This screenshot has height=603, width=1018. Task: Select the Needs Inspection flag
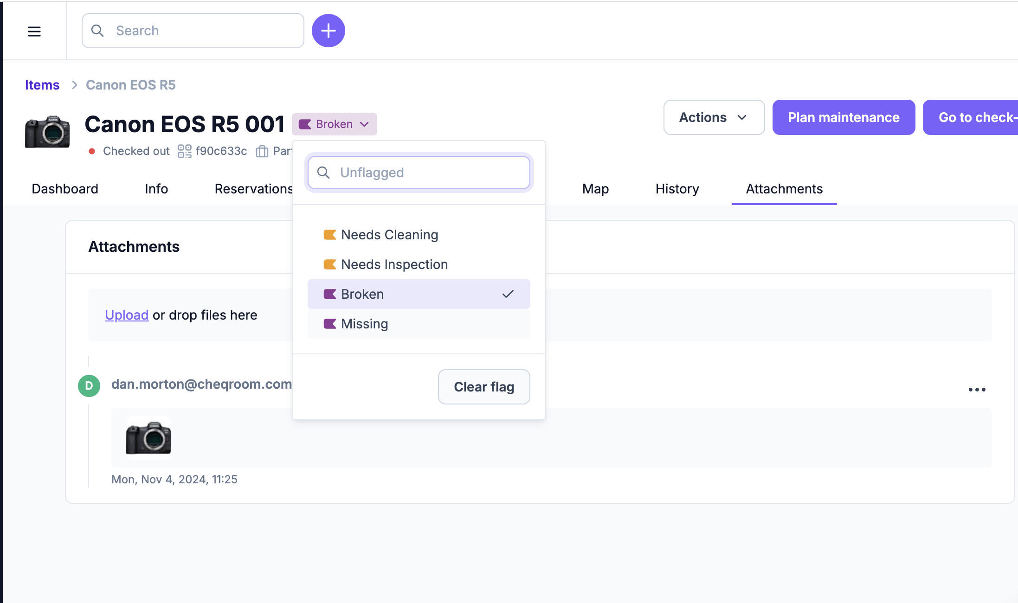coord(419,264)
